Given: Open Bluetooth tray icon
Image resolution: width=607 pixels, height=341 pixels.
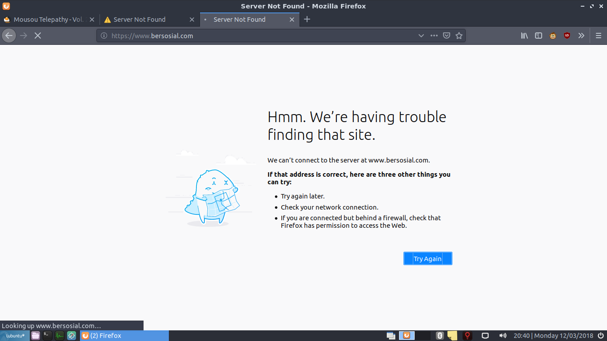Looking at the screenshot, I should (440, 336).
